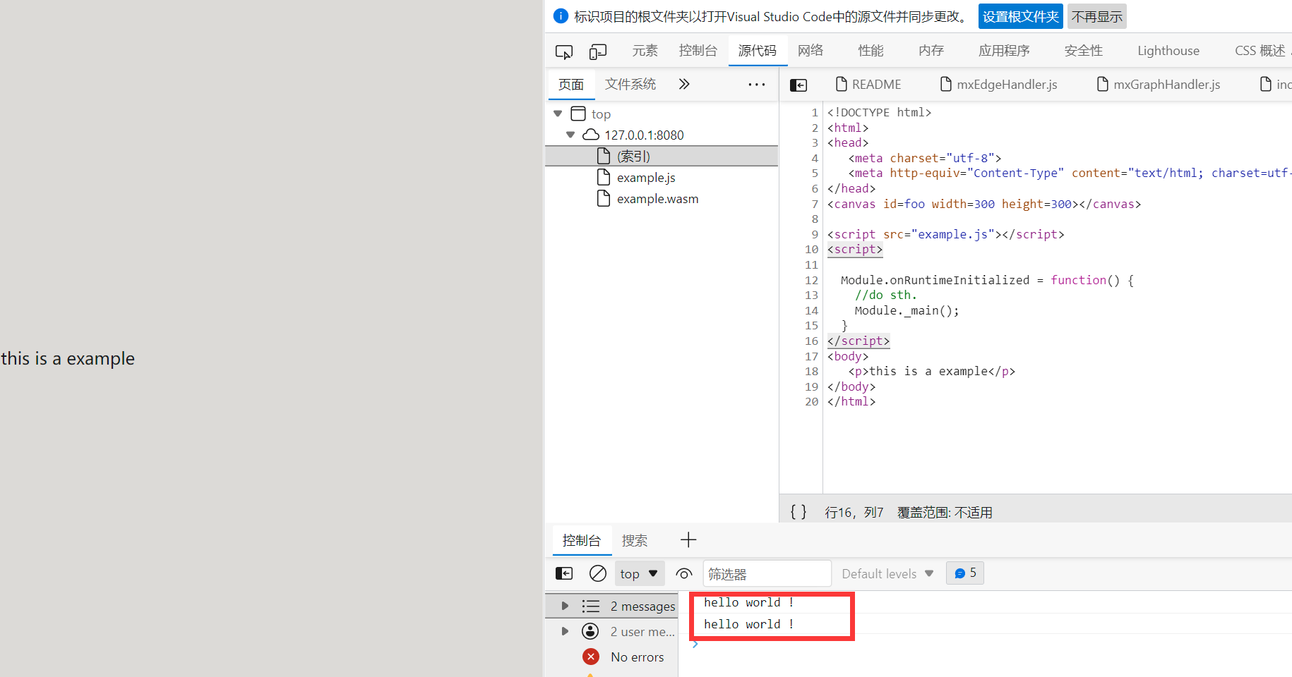This screenshot has height=677, width=1292.
Task: Select example.js in the file tree
Action: point(646,177)
